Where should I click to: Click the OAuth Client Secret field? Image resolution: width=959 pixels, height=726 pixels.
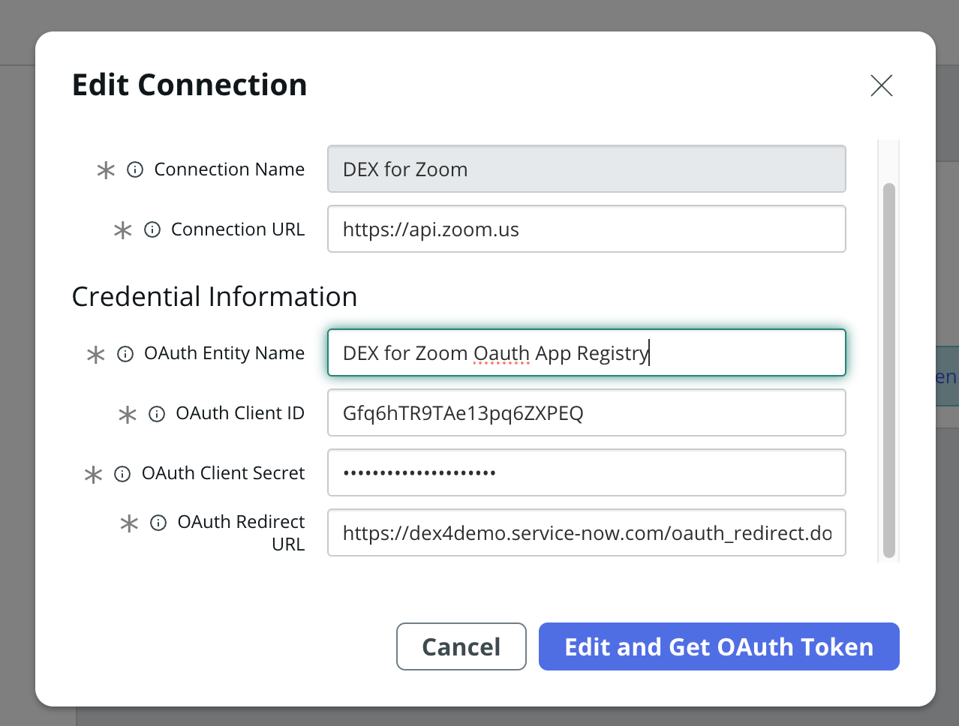tap(587, 472)
